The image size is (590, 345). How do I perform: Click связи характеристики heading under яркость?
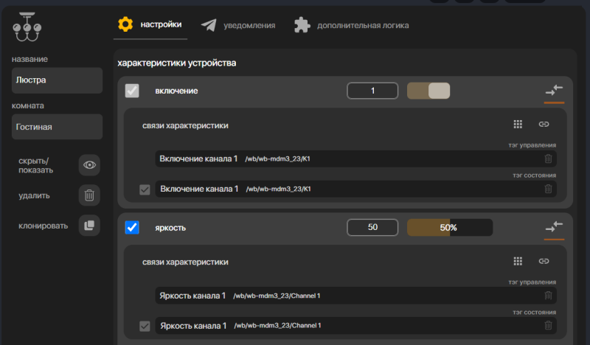coord(185,262)
